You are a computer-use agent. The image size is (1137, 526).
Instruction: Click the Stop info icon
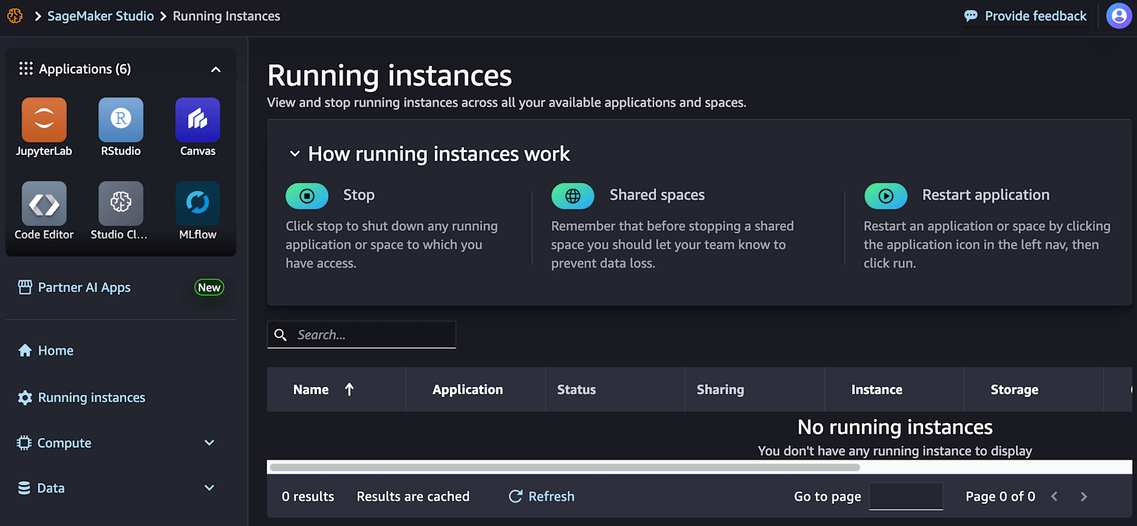point(307,196)
